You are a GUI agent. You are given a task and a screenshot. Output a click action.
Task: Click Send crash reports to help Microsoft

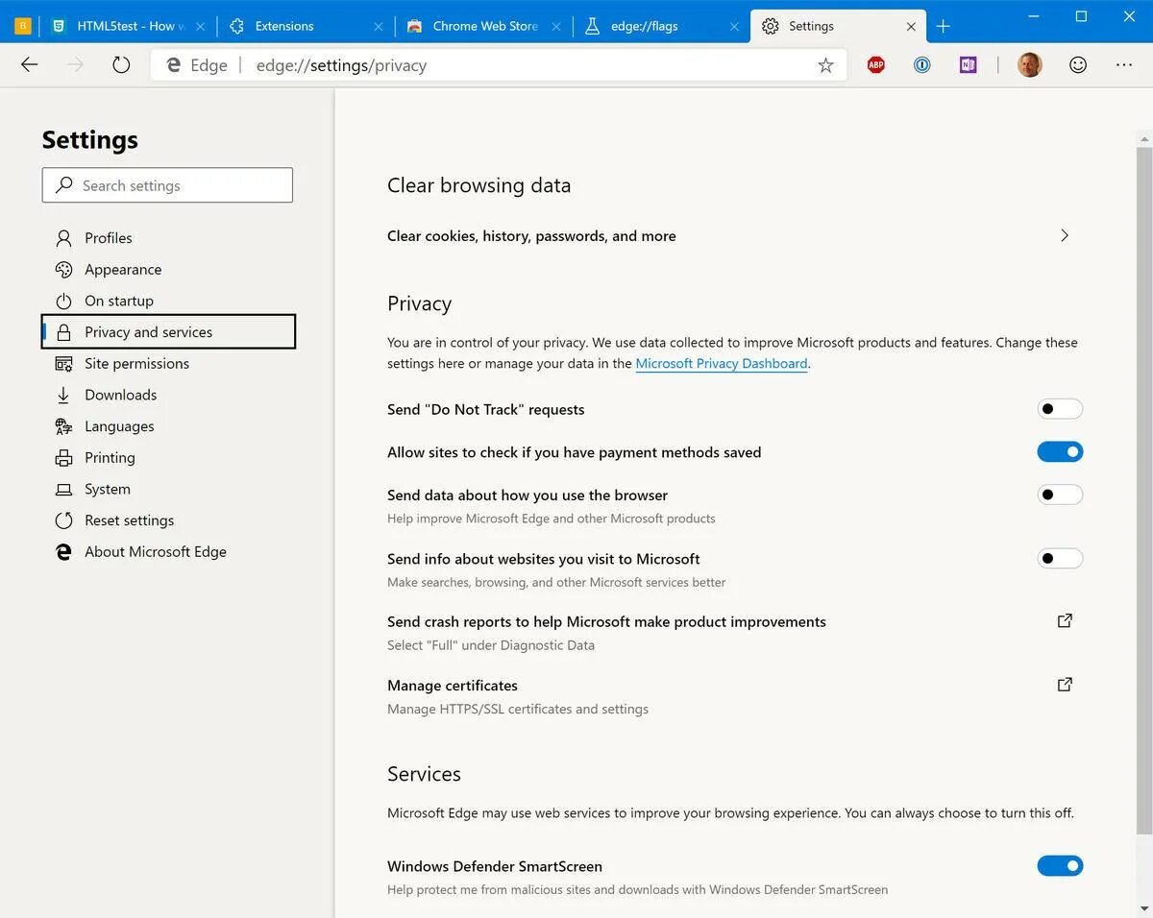(606, 621)
